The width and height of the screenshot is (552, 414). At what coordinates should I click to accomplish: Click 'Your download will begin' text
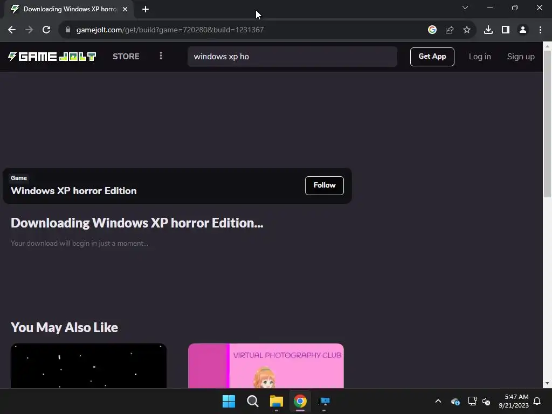(80, 243)
